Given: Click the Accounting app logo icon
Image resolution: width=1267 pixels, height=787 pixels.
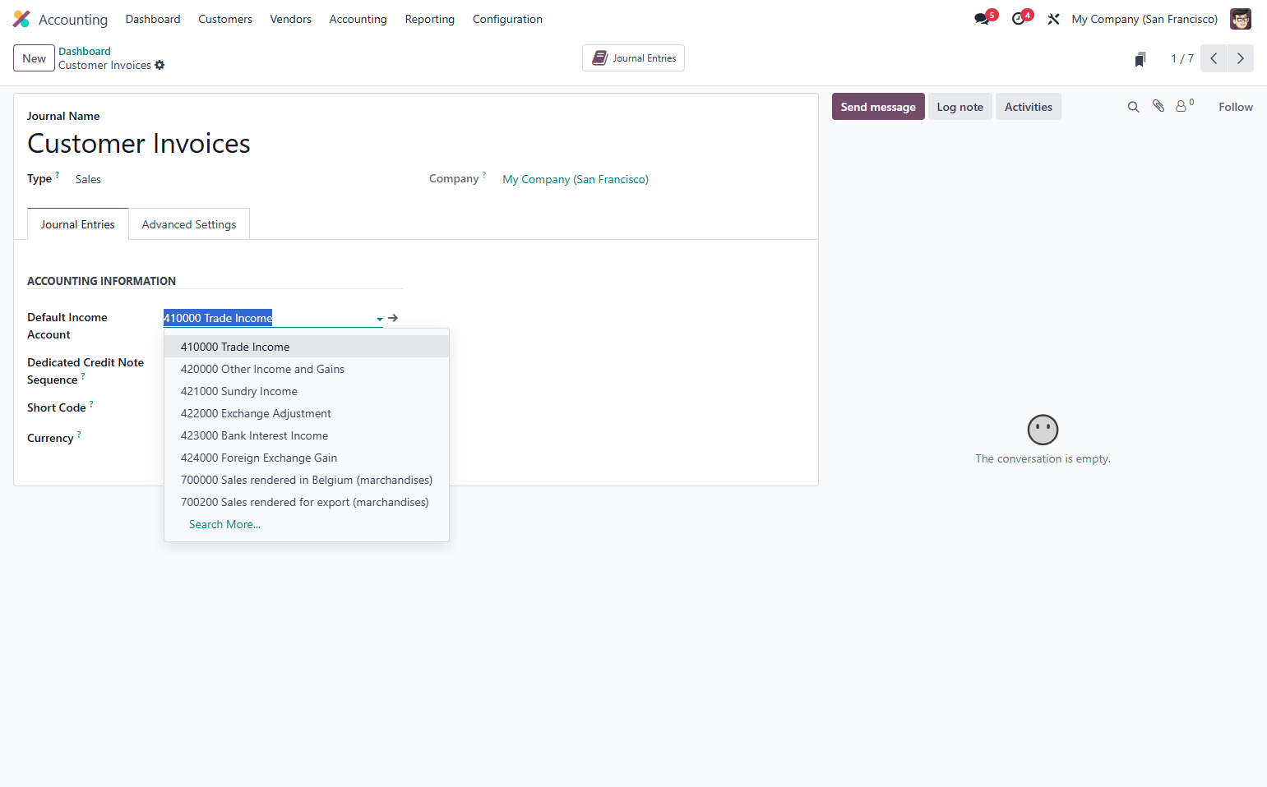Looking at the screenshot, I should pyautogui.click(x=21, y=19).
